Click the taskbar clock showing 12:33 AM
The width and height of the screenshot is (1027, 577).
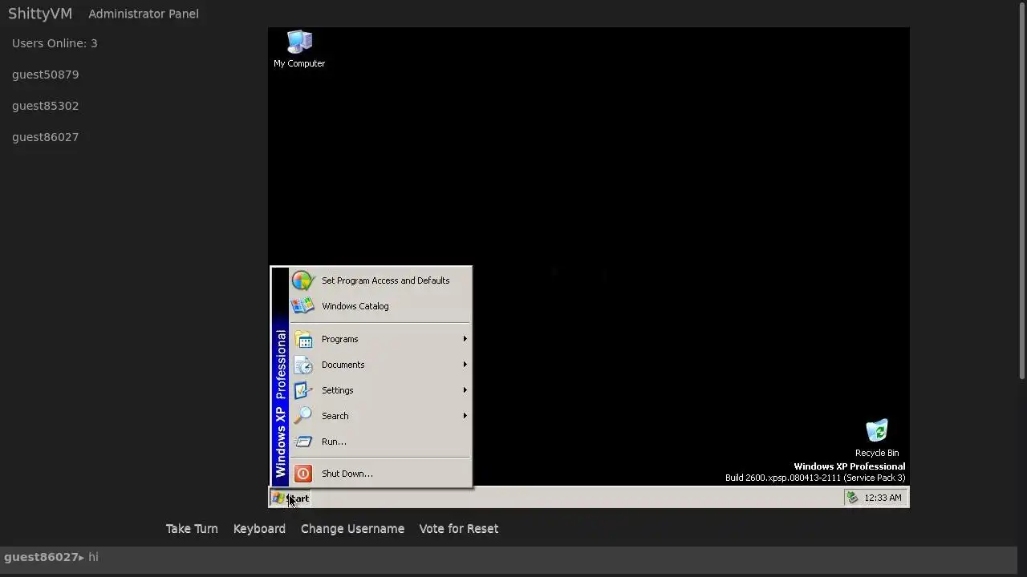point(883,498)
